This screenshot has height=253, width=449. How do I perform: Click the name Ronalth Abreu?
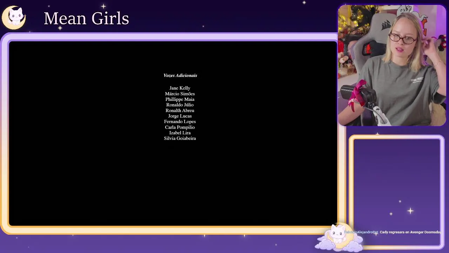pos(180,110)
